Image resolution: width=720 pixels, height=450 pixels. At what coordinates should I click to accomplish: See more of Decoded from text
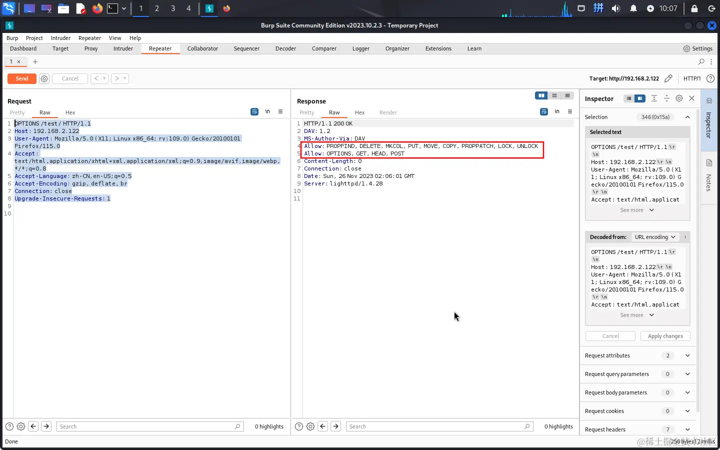coord(637,315)
